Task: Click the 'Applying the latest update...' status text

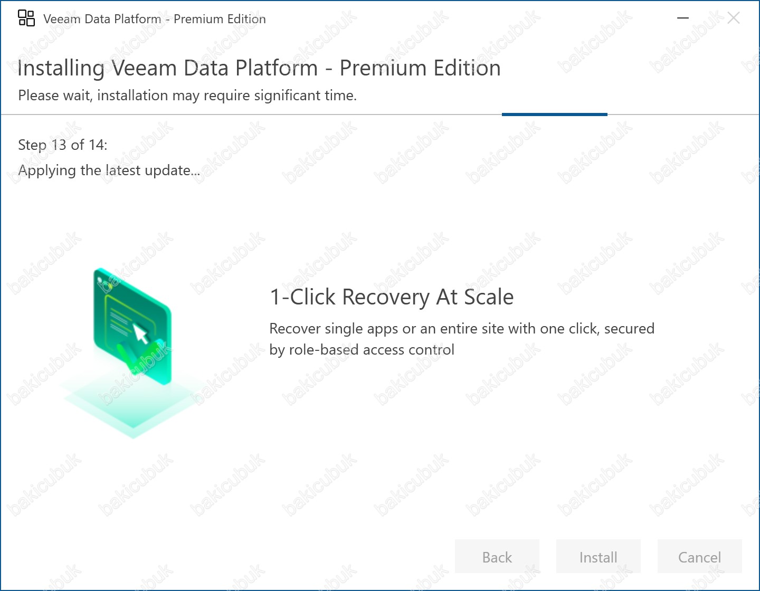Action: click(109, 170)
